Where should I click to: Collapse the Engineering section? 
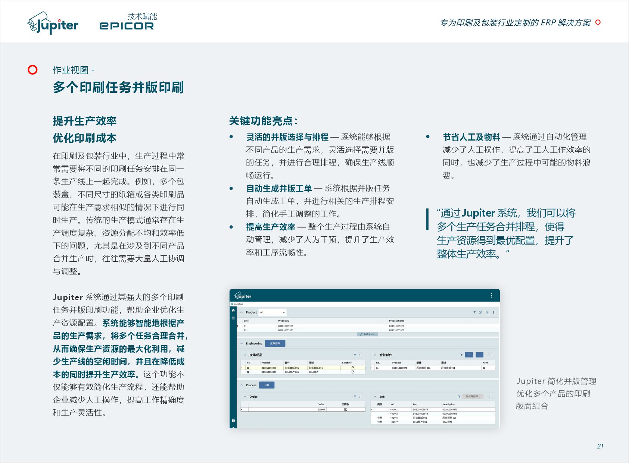point(242,343)
